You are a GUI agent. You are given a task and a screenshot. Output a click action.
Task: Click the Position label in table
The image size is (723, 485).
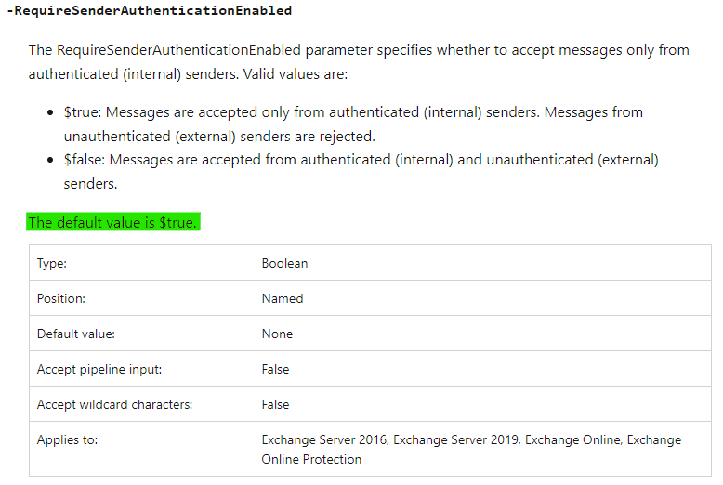point(60,299)
